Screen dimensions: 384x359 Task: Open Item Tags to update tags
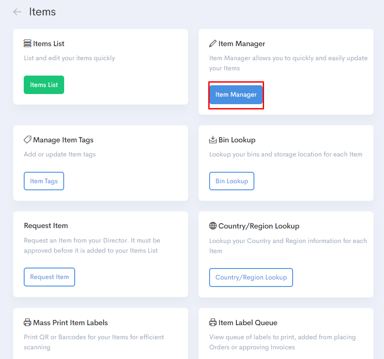[43, 181]
